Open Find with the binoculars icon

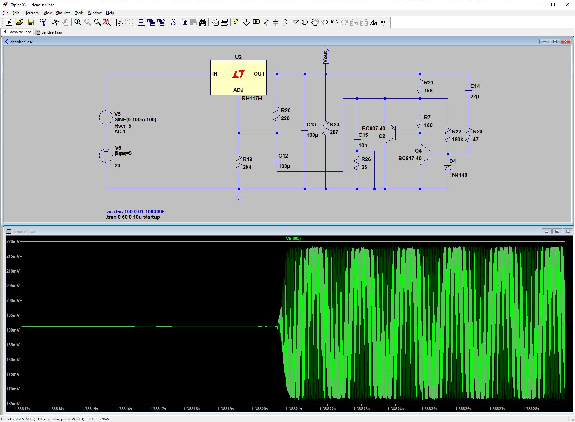203,22
